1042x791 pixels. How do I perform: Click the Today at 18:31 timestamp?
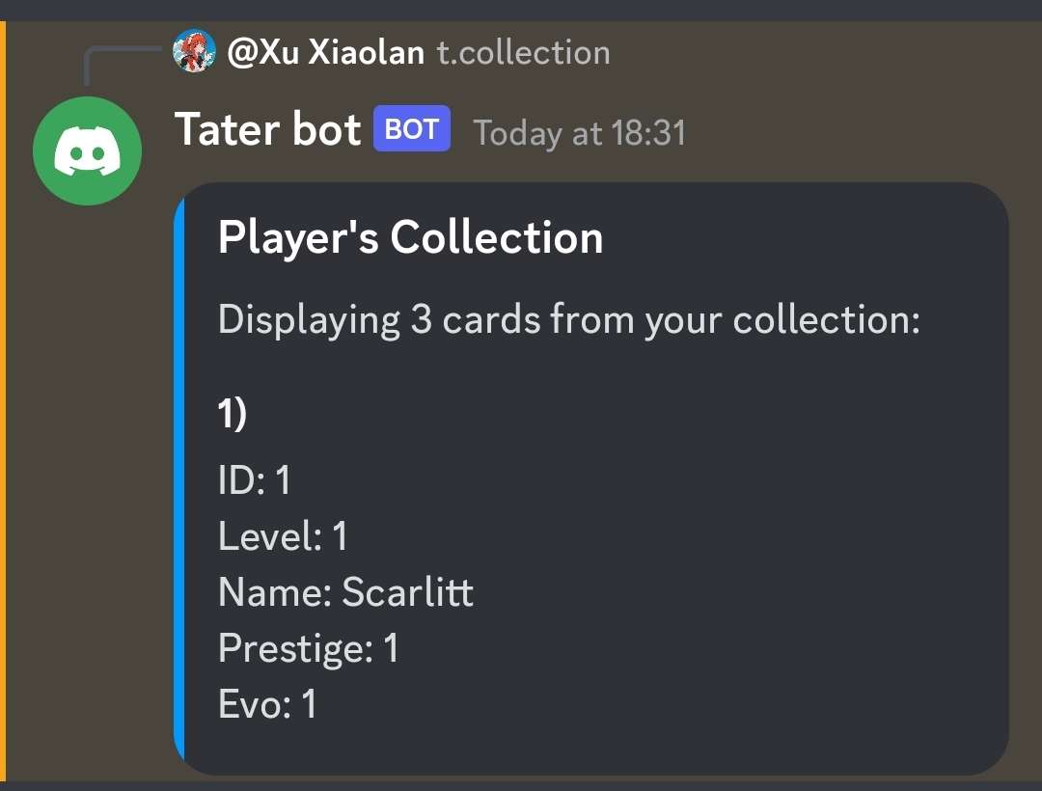[x=579, y=133]
